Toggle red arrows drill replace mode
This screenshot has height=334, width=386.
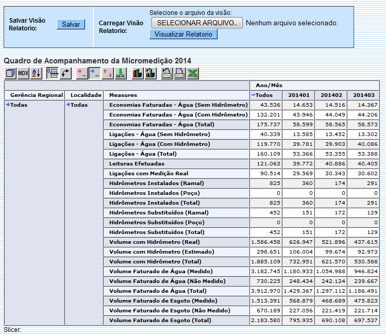107,73
